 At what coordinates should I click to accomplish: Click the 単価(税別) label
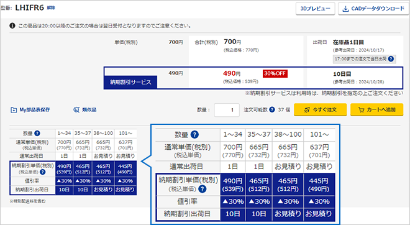pos(126,42)
